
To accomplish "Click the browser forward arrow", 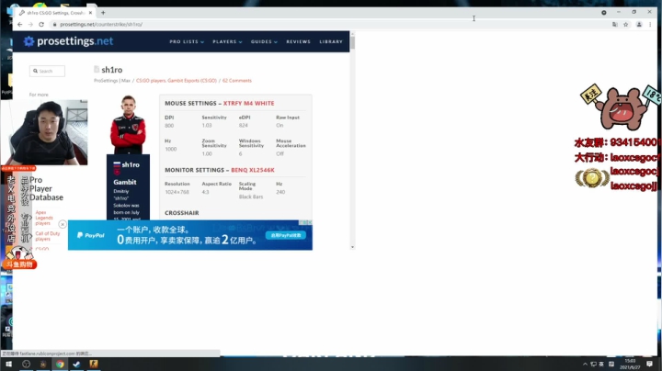I will tap(30, 25).
